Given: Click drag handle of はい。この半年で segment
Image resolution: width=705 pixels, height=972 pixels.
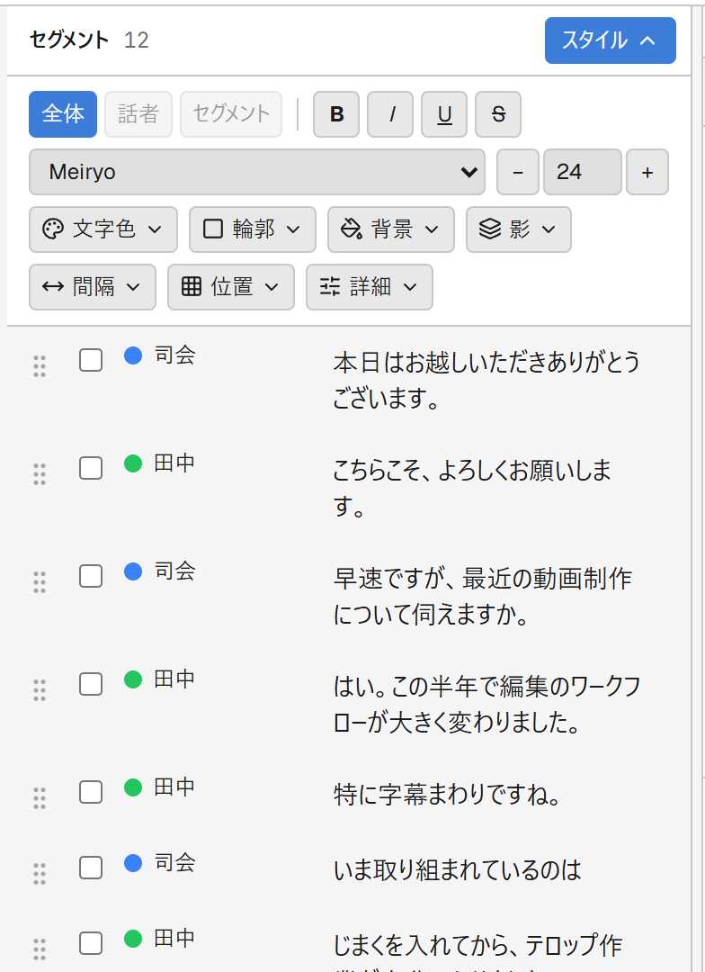Looking at the screenshot, I should pyautogui.click(x=40, y=690).
